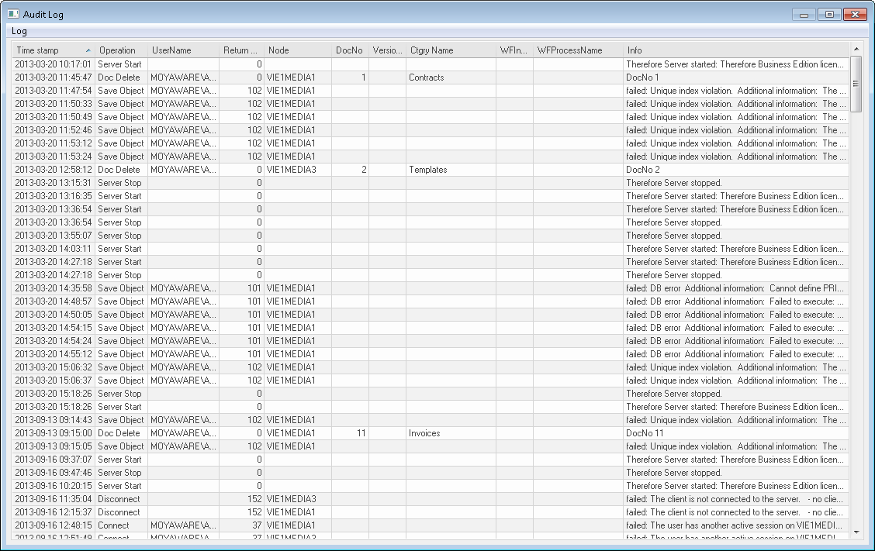Click the WFProcessName column header
This screenshot has width=875, height=551.
pos(569,50)
